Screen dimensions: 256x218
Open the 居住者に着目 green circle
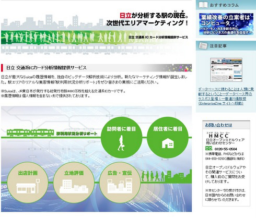tap(168, 137)
